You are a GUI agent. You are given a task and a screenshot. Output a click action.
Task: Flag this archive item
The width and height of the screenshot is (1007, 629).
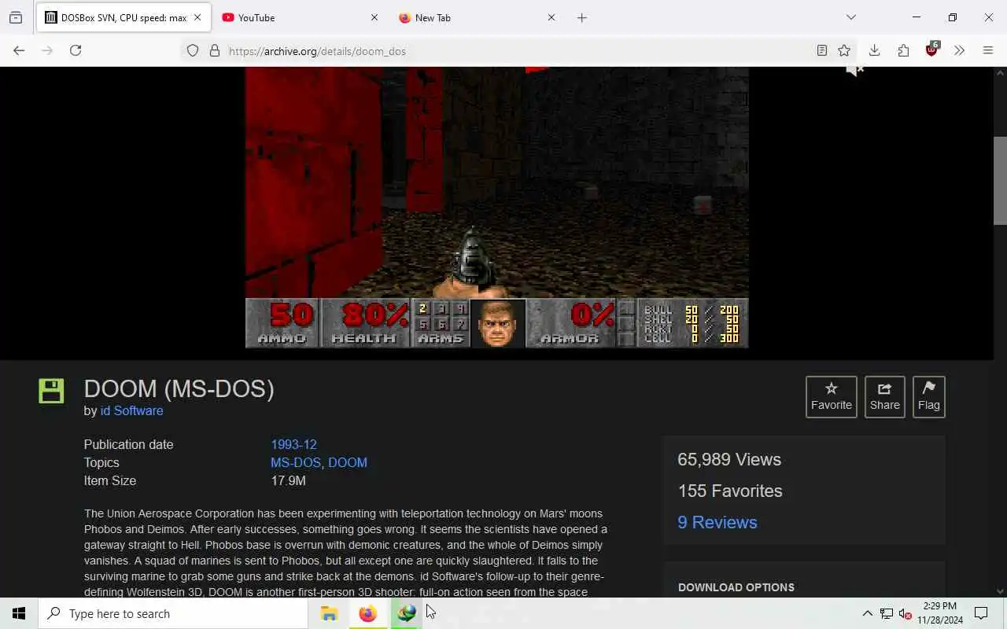pos(928,396)
